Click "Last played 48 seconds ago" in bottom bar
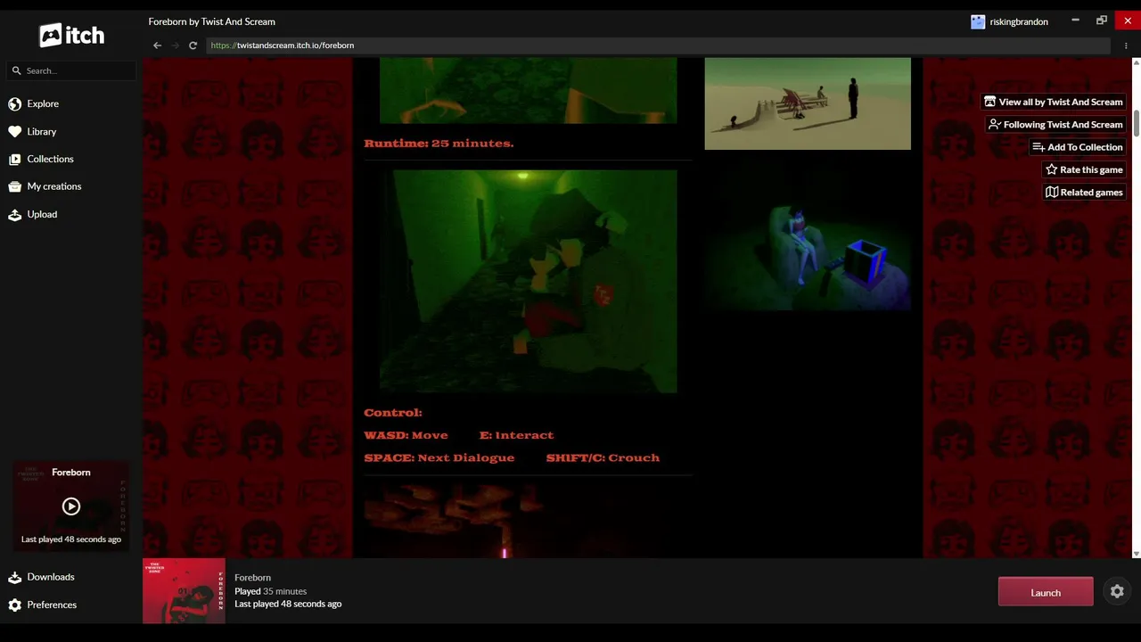Image resolution: width=1141 pixels, height=642 pixels. coord(288,604)
